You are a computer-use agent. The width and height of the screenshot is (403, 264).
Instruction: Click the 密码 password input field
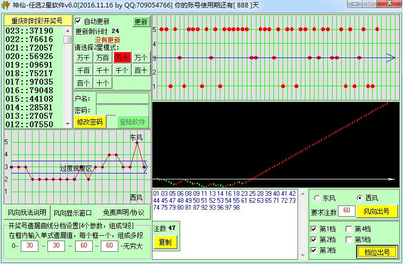(122, 110)
